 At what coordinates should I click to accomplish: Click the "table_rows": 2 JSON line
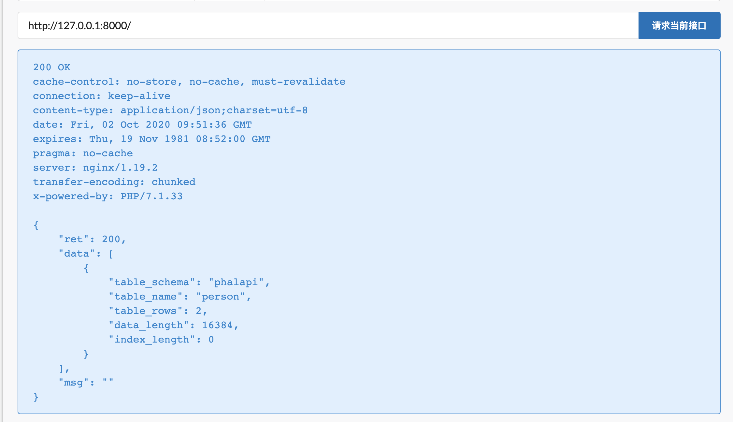[158, 311]
